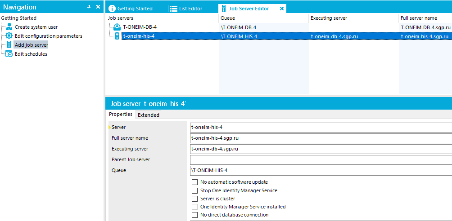
Task: Click the Create system user icon
Action: click(x=9, y=27)
